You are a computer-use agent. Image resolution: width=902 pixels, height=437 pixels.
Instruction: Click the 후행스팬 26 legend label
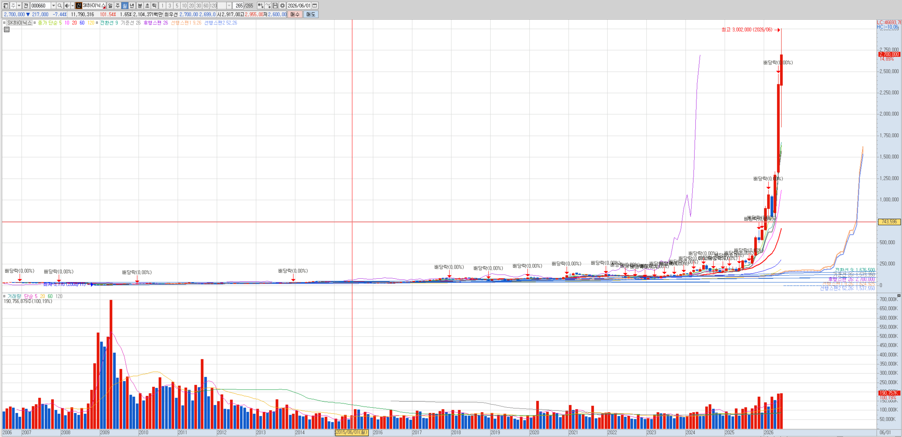(156, 23)
